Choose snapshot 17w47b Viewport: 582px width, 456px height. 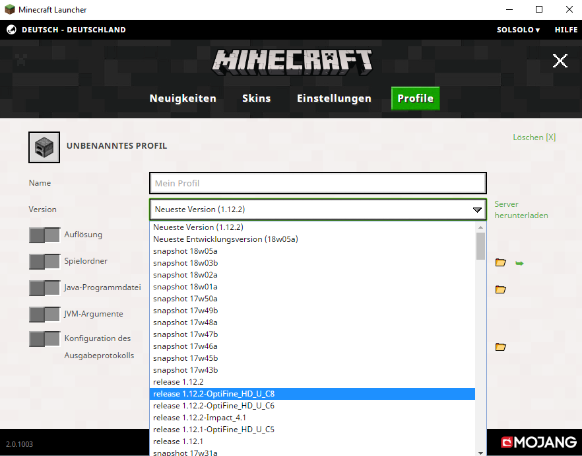312,334
